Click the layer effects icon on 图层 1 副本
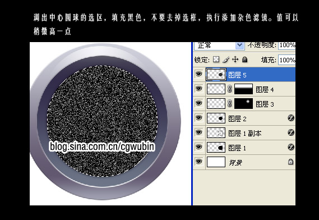 click(x=291, y=132)
